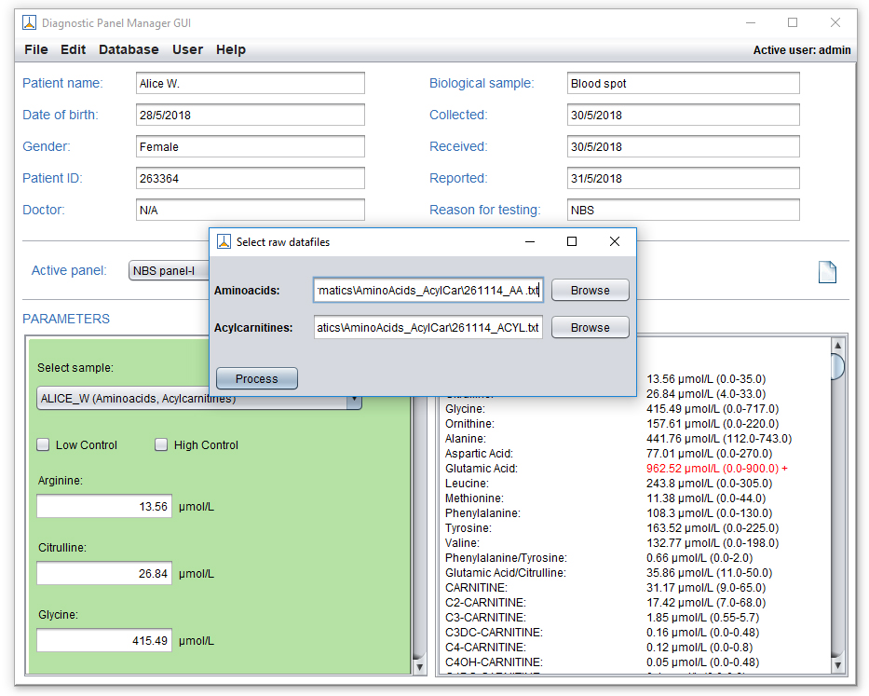This screenshot has height=696, width=869.
Task: Click the blank document icon near Active panel
Action: (826, 271)
